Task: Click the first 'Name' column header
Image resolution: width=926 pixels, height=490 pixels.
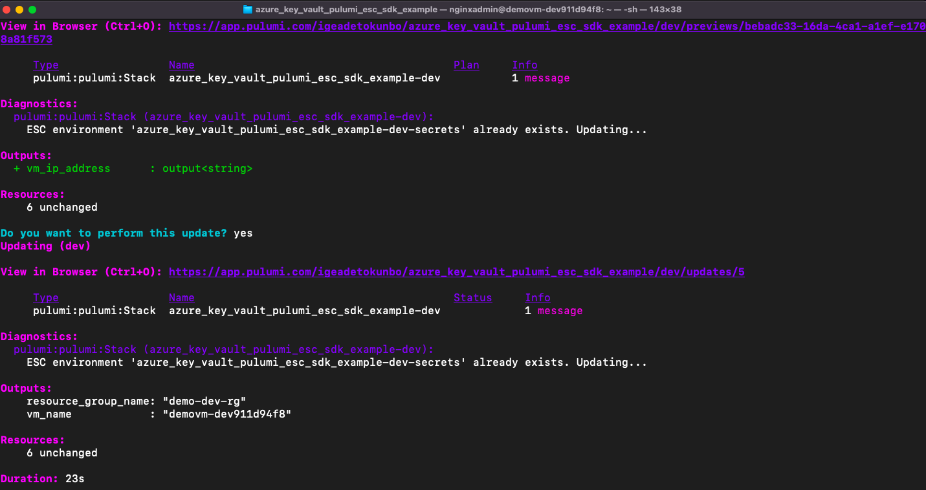Action: (x=182, y=65)
